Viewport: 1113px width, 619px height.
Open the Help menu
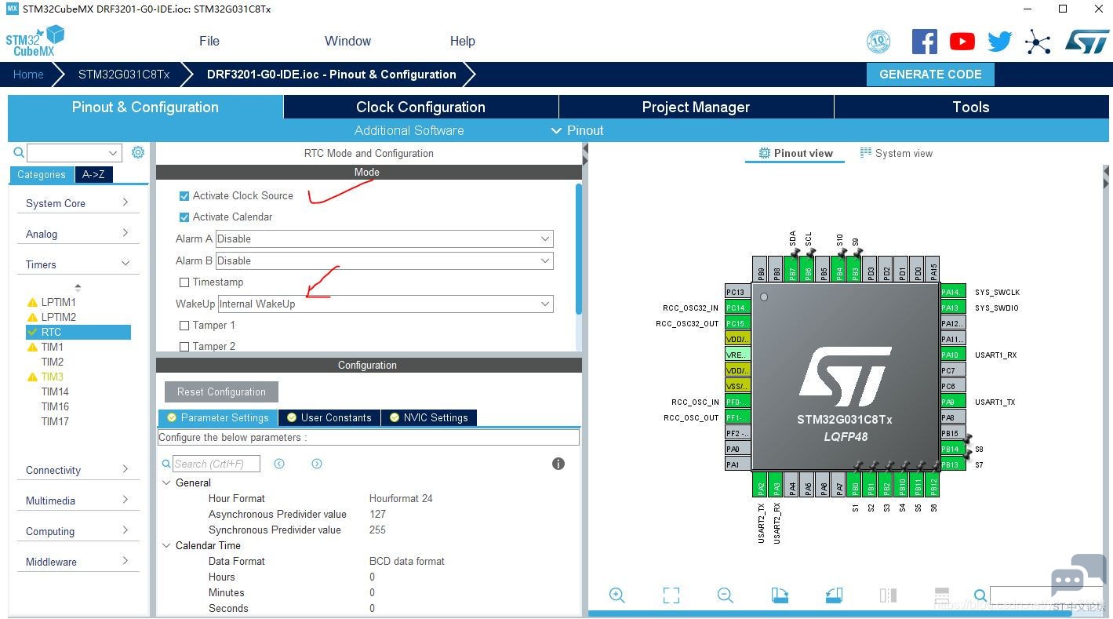[462, 41]
